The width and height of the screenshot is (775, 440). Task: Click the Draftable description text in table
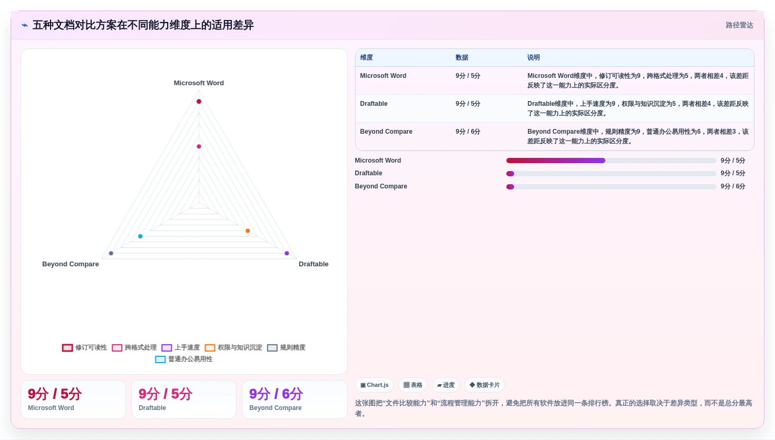(x=638, y=108)
